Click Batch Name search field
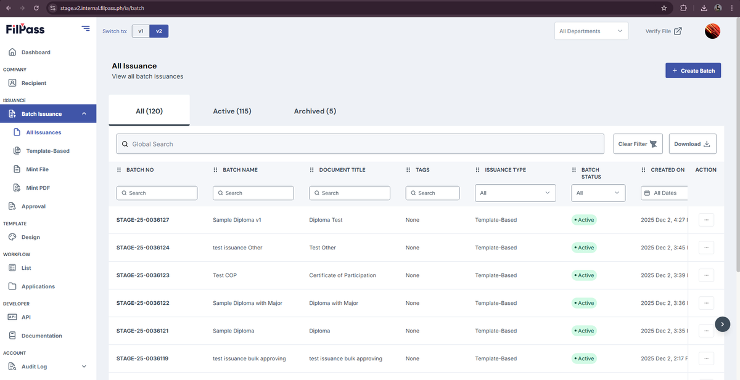Image resolution: width=740 pixels, height=380 pixels. [253, 193]
